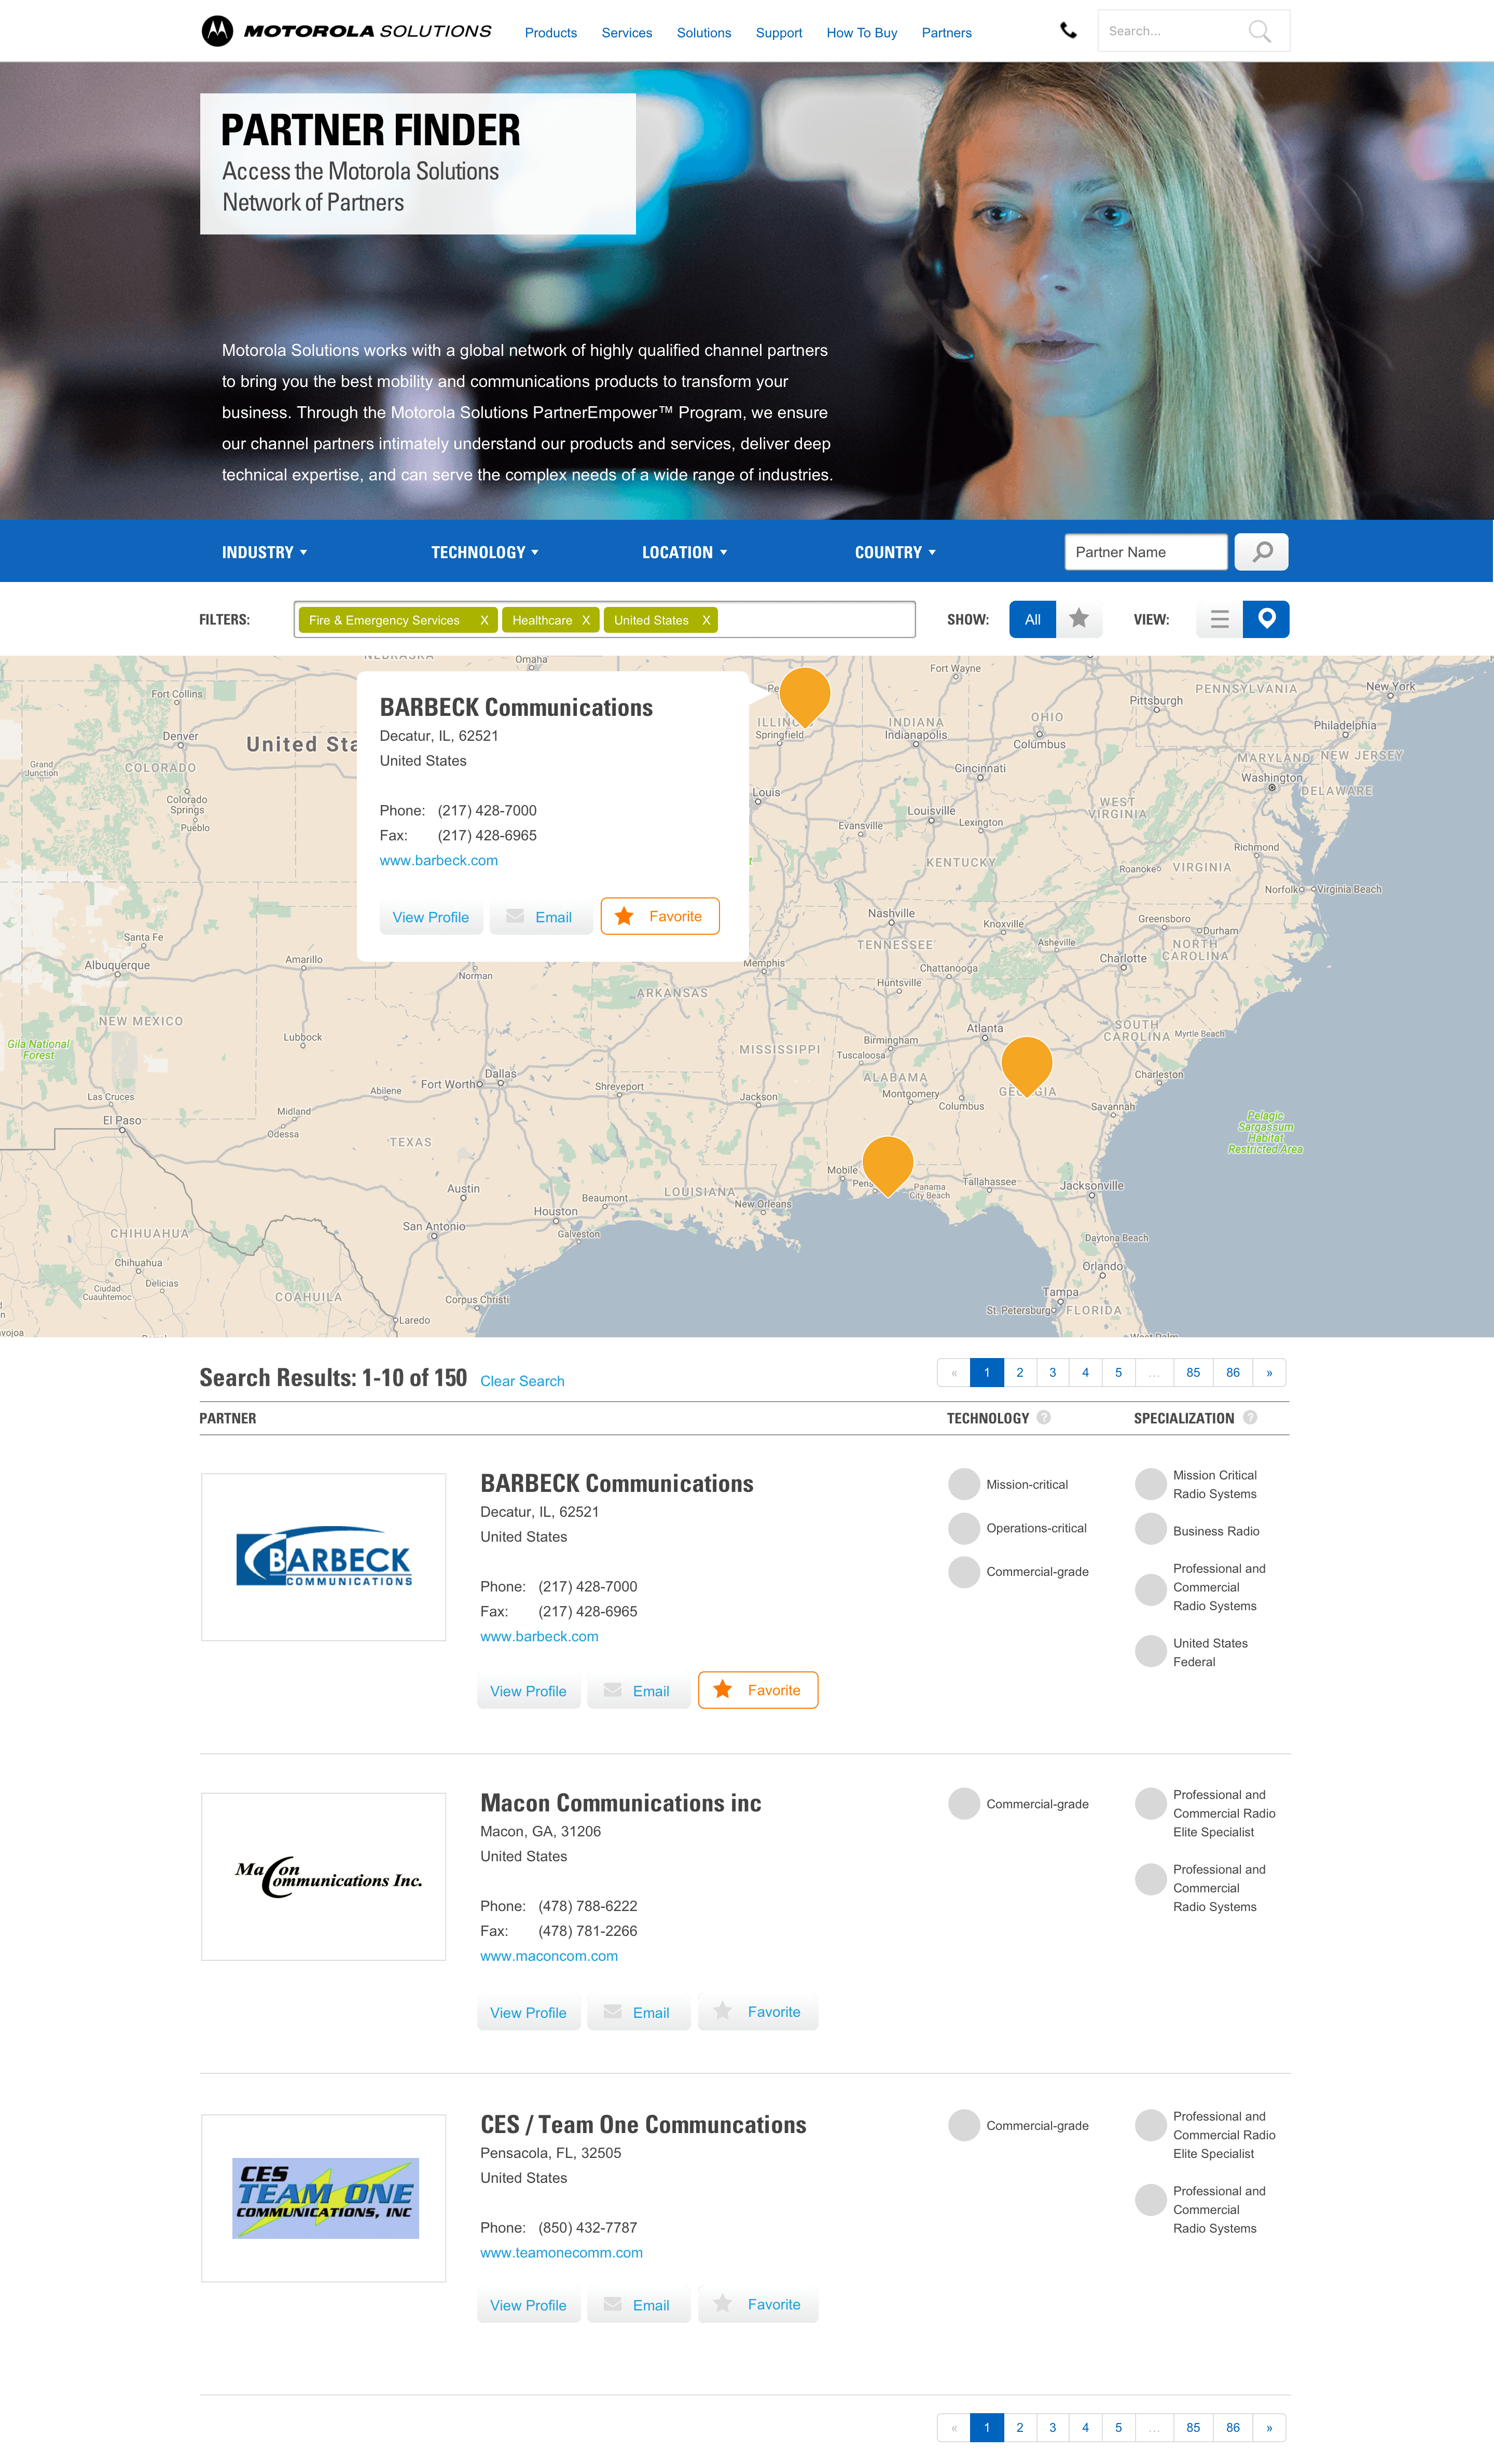The height and width of the screenshot is (2464, 1494).
Task: Go to page 2 in top pagination
Action: point(1020,1372)
